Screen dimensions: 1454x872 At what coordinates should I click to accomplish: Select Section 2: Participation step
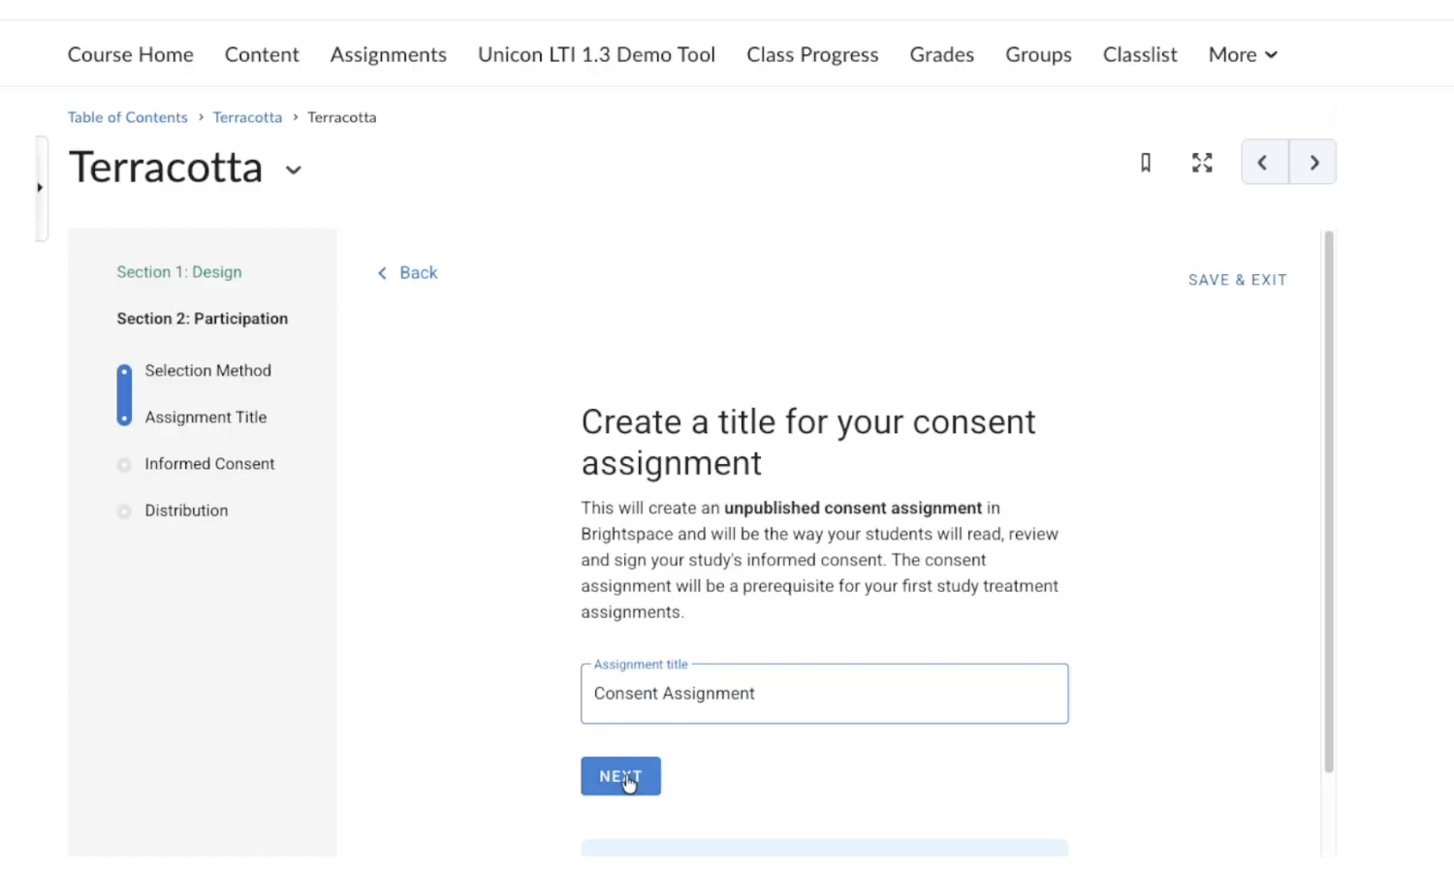coord(202,319)
